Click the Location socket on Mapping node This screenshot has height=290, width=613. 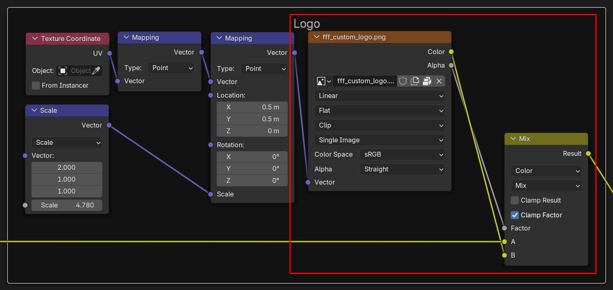[x=211, y=95]
